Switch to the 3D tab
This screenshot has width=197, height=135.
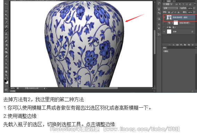click(x=164, y=1)
